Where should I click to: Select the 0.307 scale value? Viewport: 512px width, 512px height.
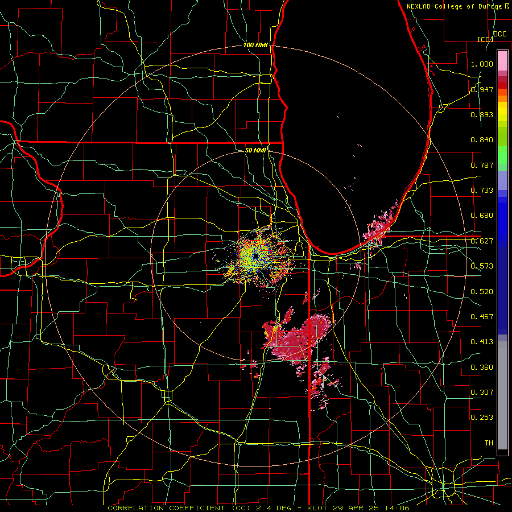pos(482,392)
